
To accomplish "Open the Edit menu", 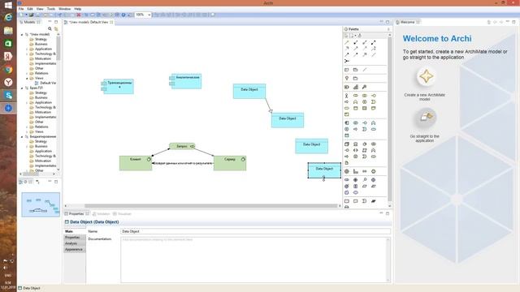I will click(x=30, y=9).
